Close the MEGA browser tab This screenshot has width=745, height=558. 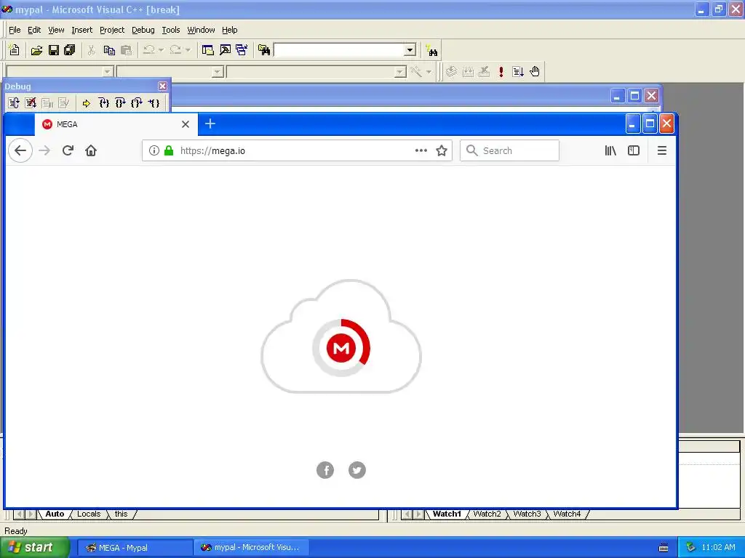(x=186, y=124)
